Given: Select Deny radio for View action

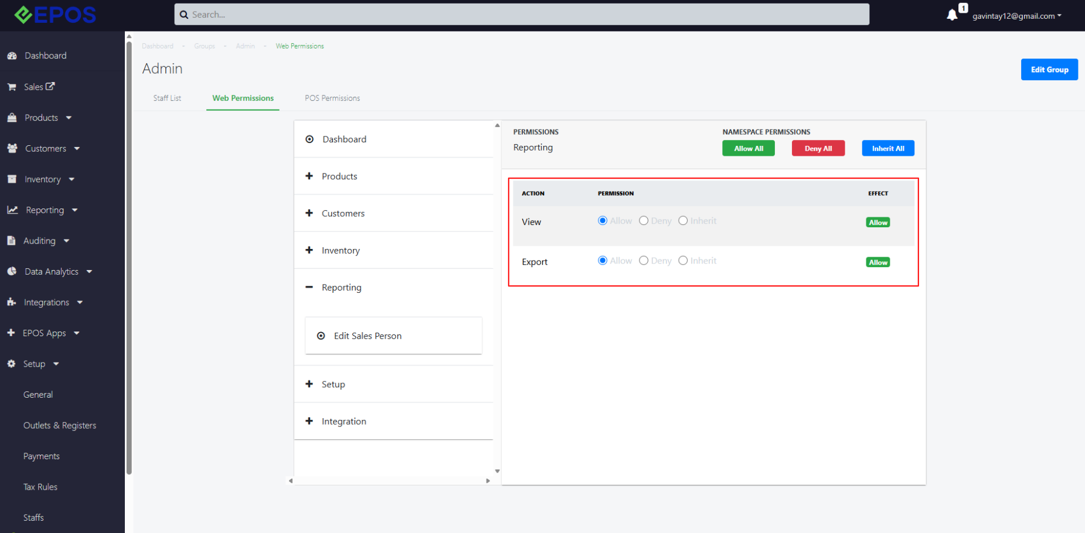Looking at the screenshot, I should click(x=644, y=221).
